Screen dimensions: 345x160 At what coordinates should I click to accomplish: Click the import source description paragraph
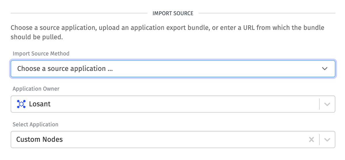pyautogui.click(x=168, y=32)
